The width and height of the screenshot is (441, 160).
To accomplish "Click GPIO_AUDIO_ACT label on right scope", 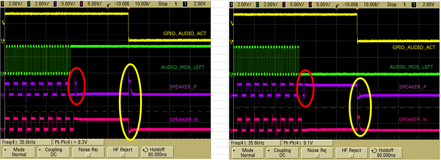I will point(414,47).
